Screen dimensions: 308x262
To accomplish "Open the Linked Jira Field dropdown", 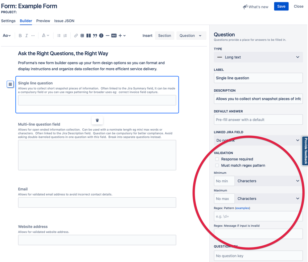I will tap(258, 140).
